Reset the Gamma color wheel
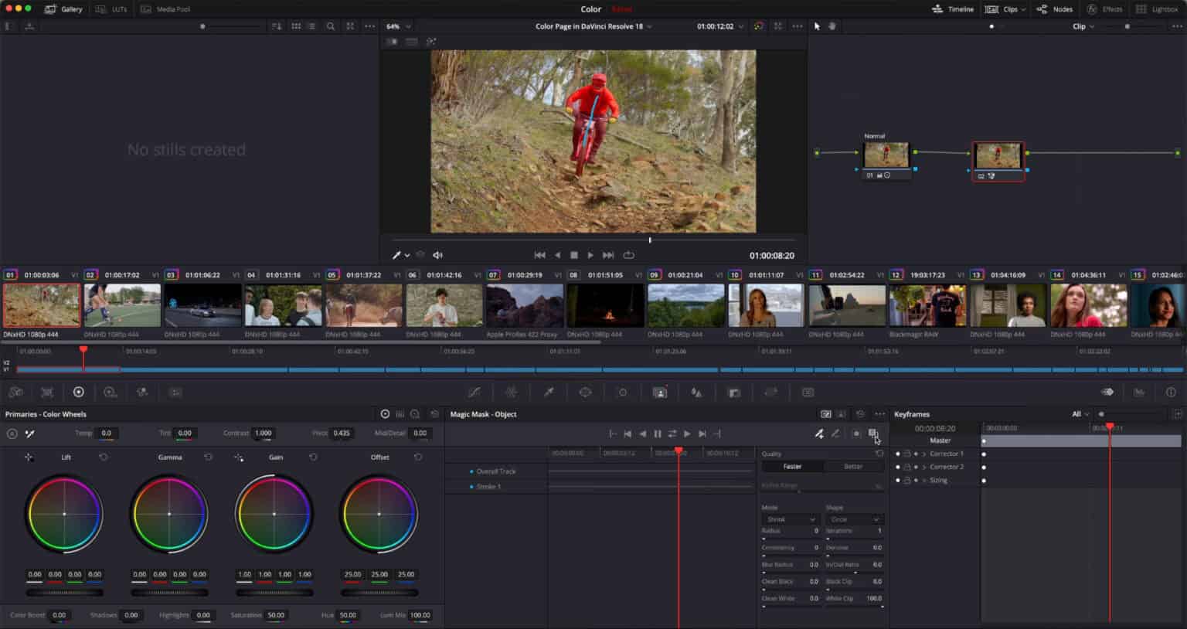Screen dimensions: 1187x629 click(208, 457)
